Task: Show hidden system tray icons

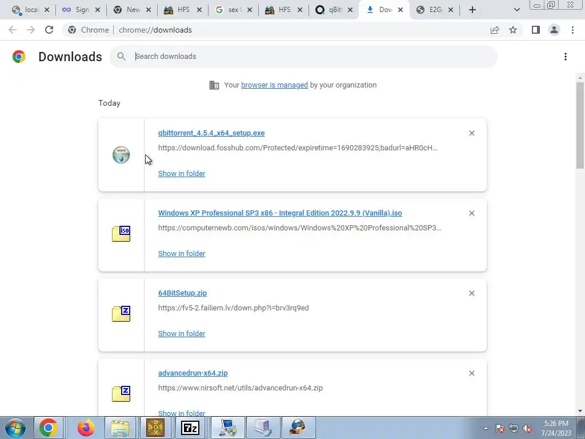Action: (x=486, y=429)
